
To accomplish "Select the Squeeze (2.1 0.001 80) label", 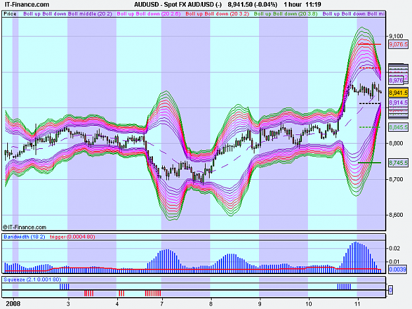I will tap(32, 279).
